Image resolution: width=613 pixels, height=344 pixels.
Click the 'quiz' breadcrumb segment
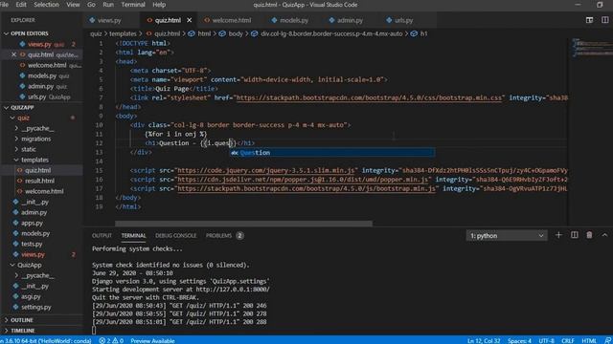[x=96, y=34]
